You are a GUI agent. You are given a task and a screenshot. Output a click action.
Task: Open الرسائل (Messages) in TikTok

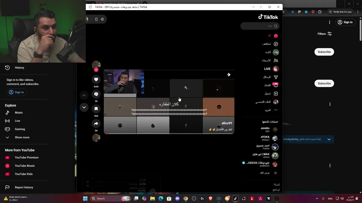[271, 77]
